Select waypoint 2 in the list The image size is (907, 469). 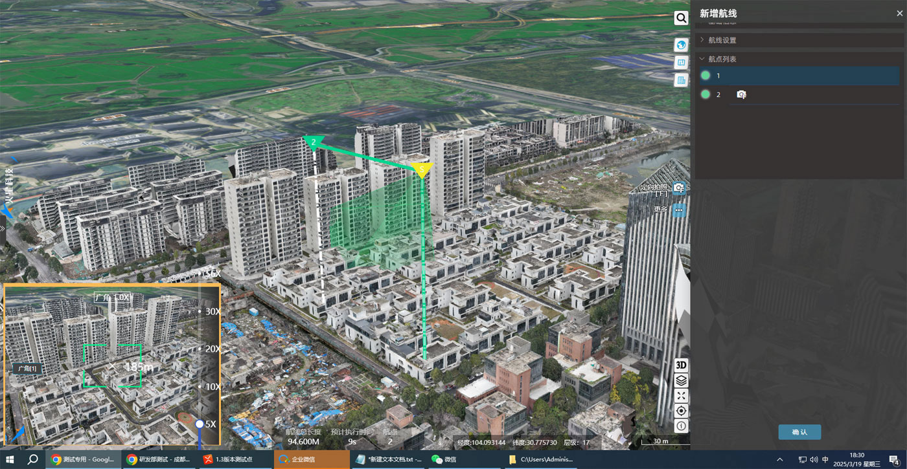tap(718, 95)
